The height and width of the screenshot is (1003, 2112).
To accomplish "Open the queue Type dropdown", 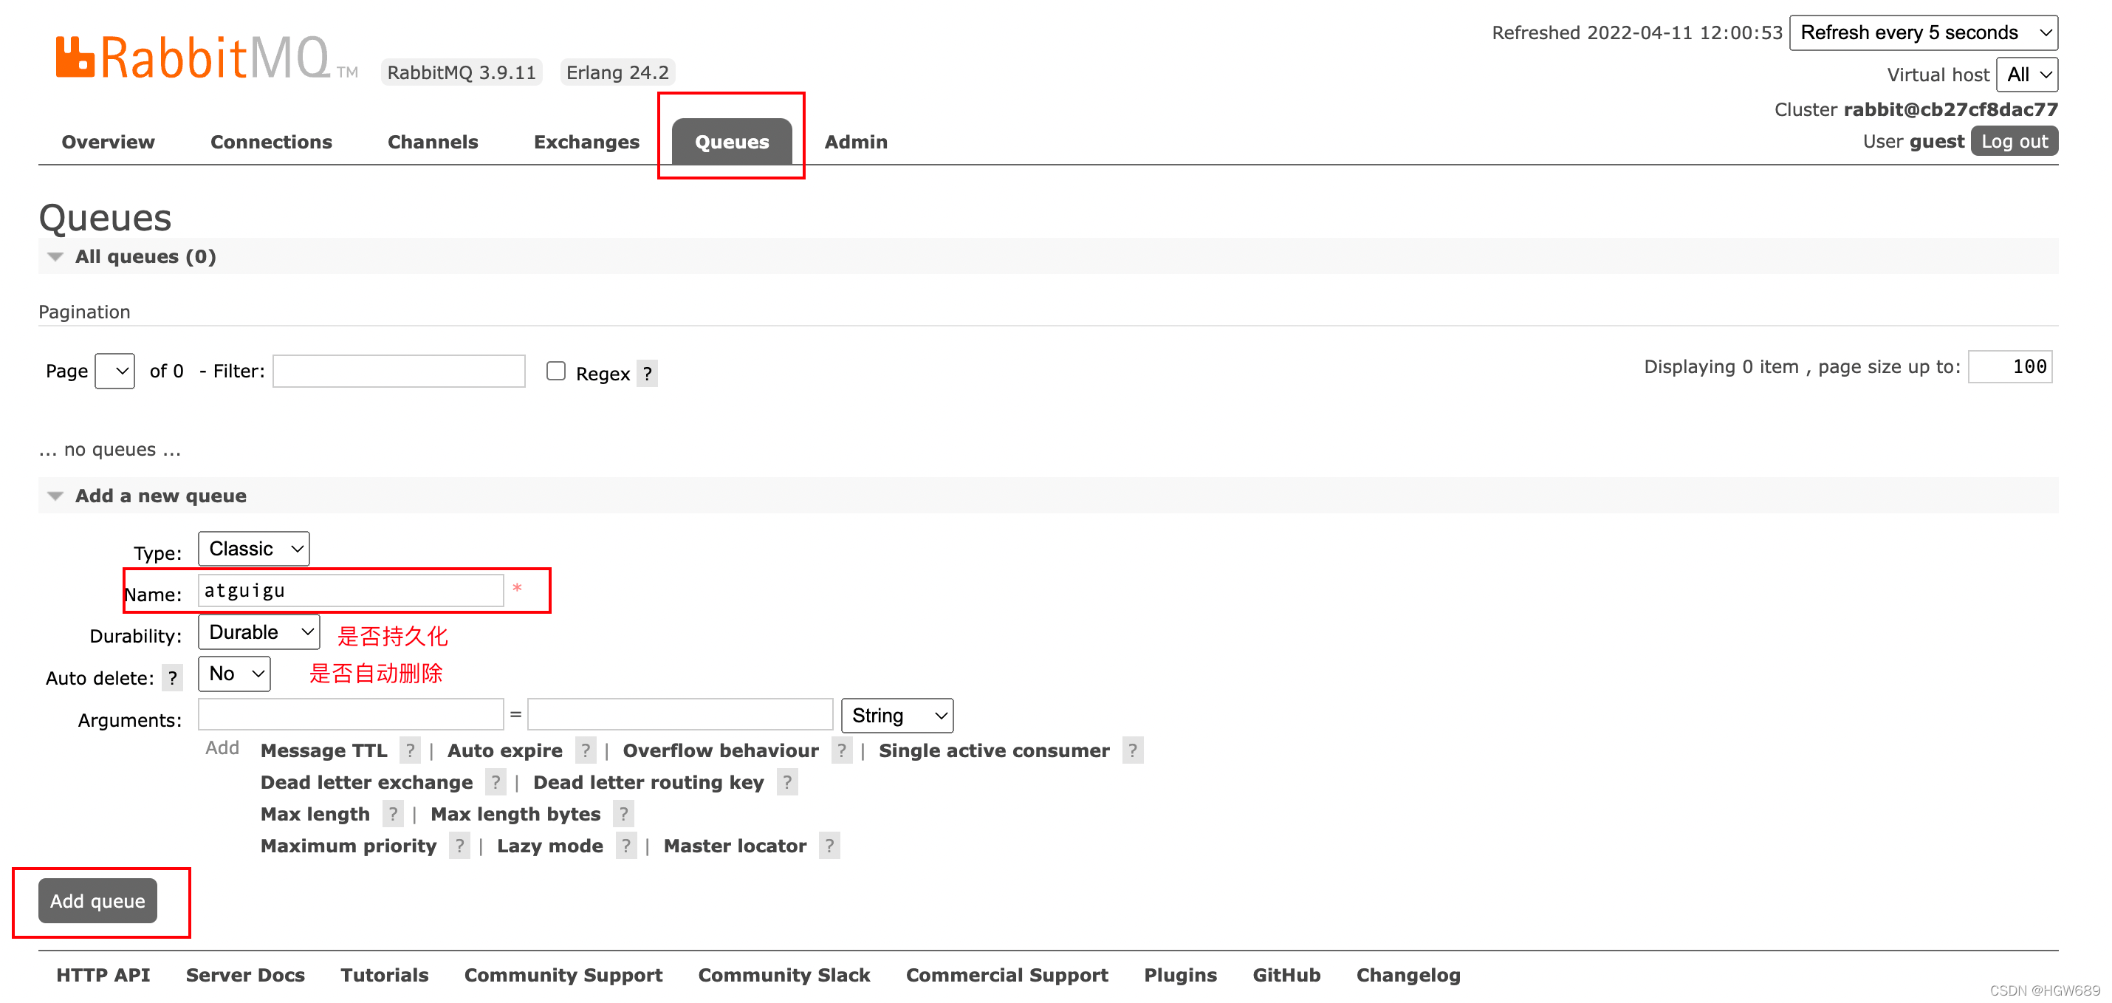I will click(x=253, y=549).
